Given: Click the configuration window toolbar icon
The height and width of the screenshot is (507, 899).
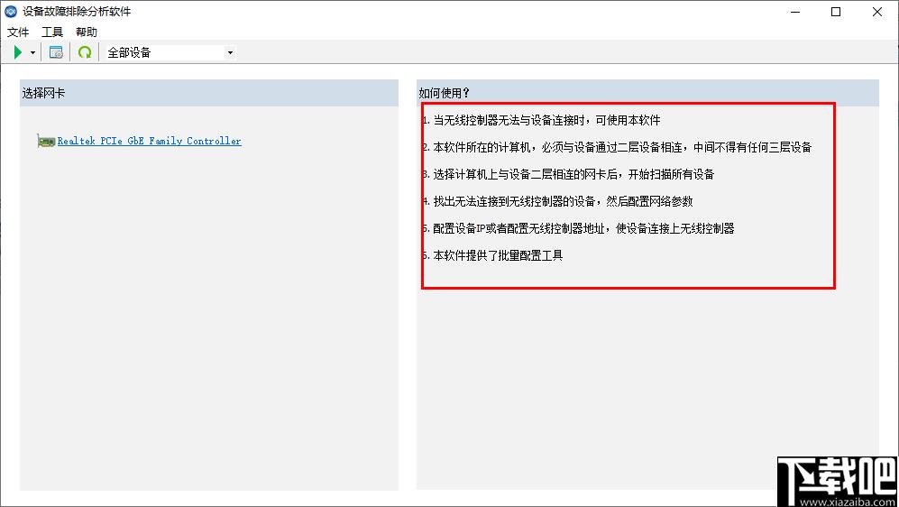Looking at the screenshot, I should click(x=56, y=52).
